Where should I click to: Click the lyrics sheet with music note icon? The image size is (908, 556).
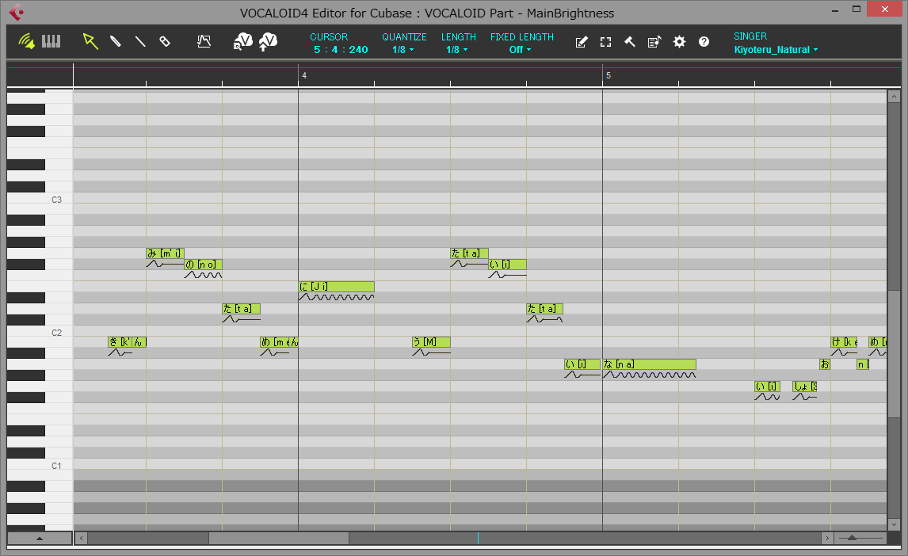click(654, 42)
